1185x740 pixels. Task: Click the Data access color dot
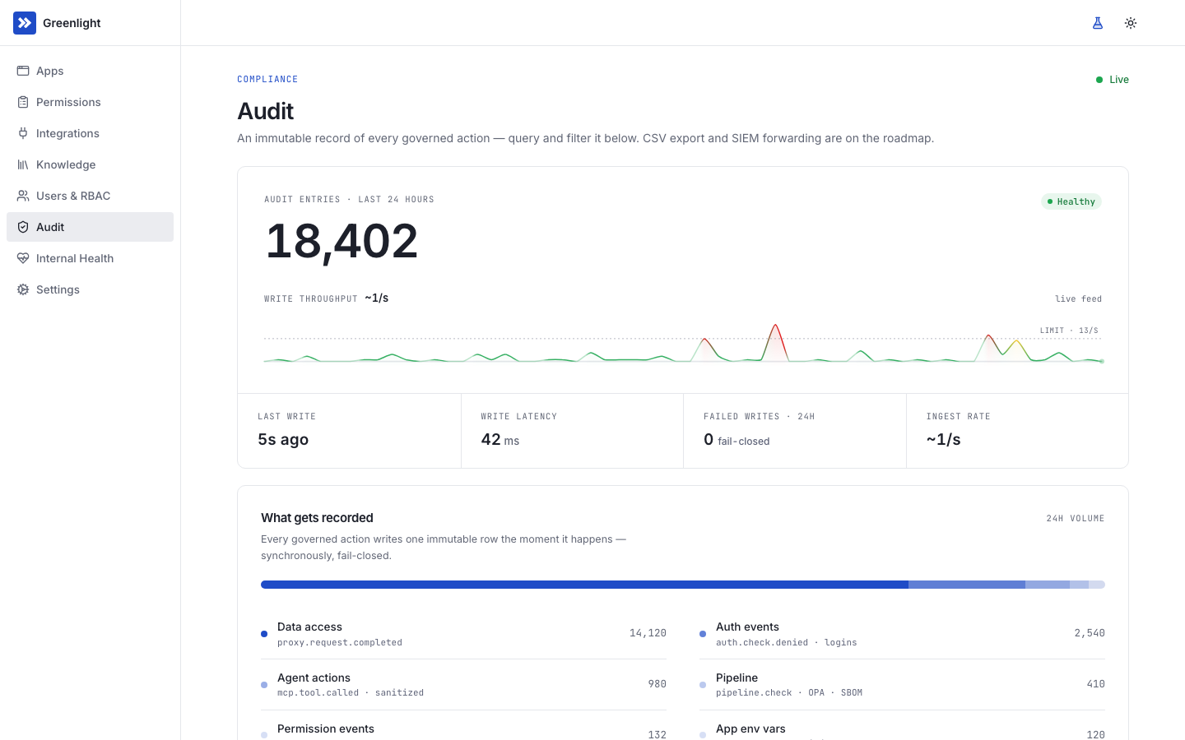264,634
